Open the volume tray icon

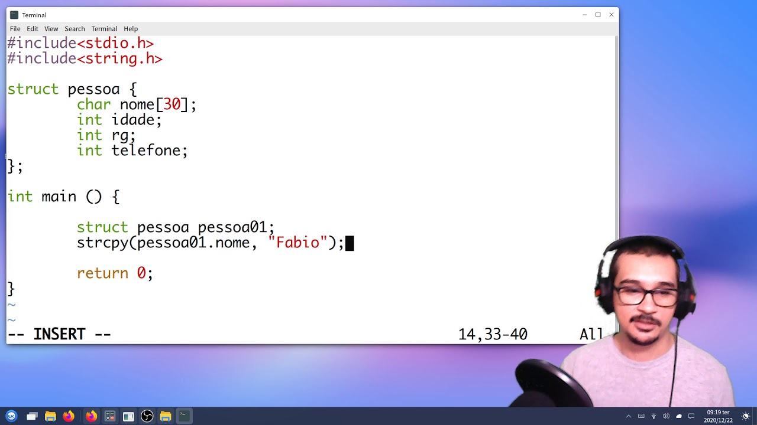coord(666,416)
